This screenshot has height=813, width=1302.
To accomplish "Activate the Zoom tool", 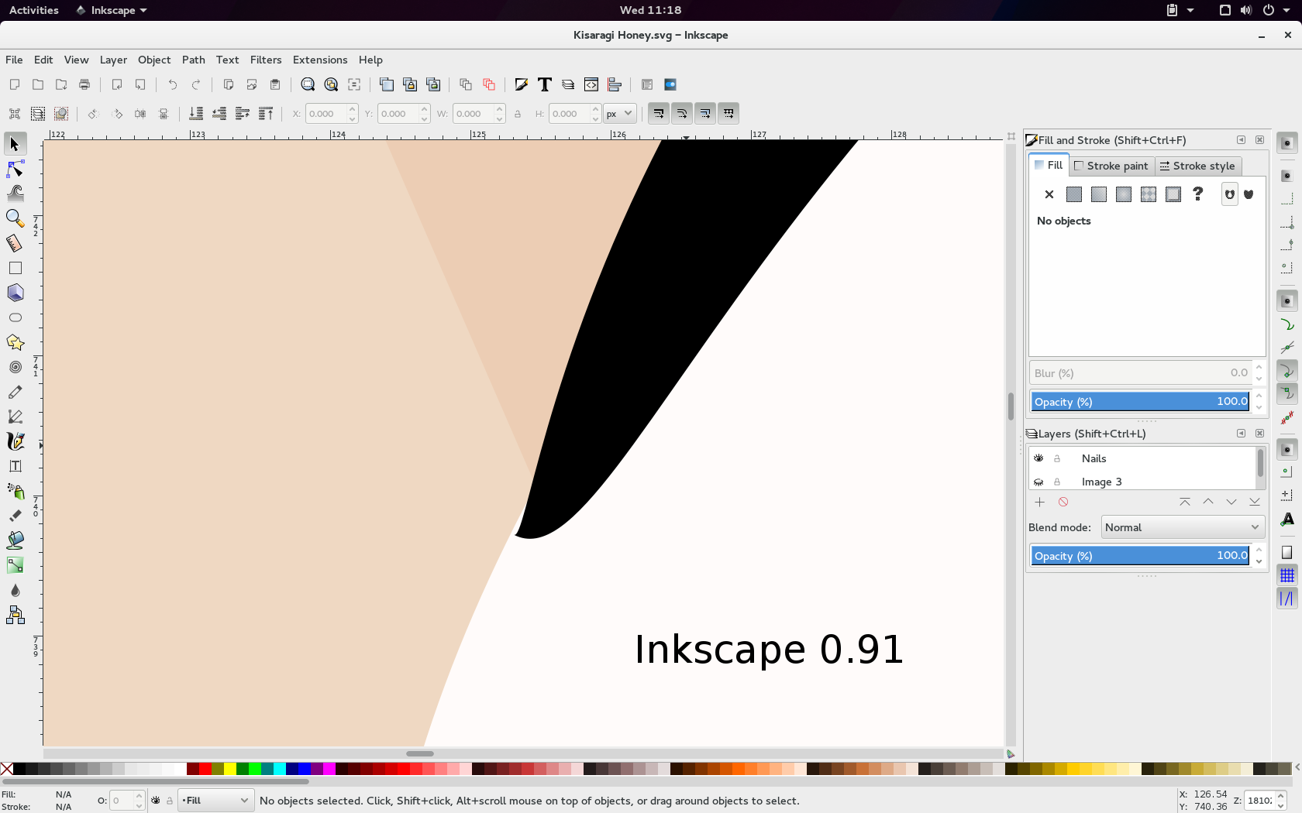I will (x=15, y=218).
